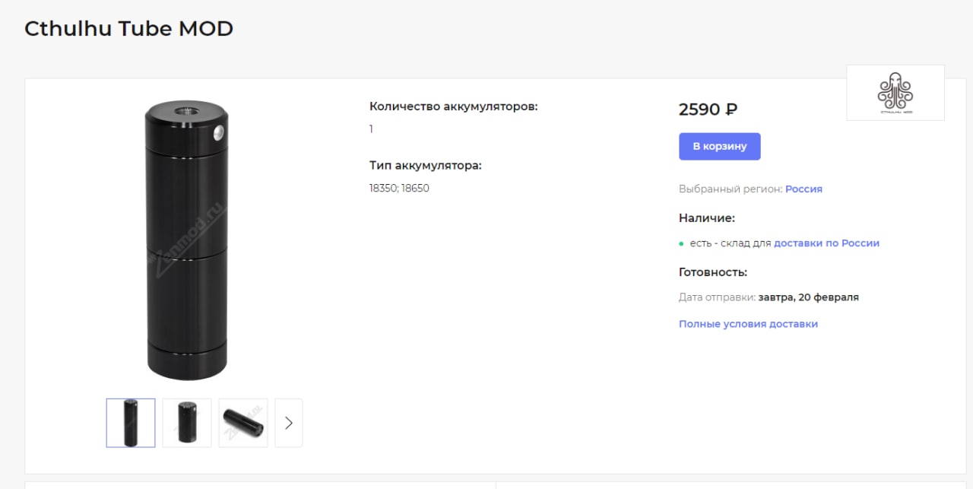The width and height of the screenshot is (973, 489).
Task: Open the «Россия» region link
Action: 803,189
